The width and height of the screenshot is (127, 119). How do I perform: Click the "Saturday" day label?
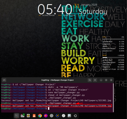click(x=93, y=12)
